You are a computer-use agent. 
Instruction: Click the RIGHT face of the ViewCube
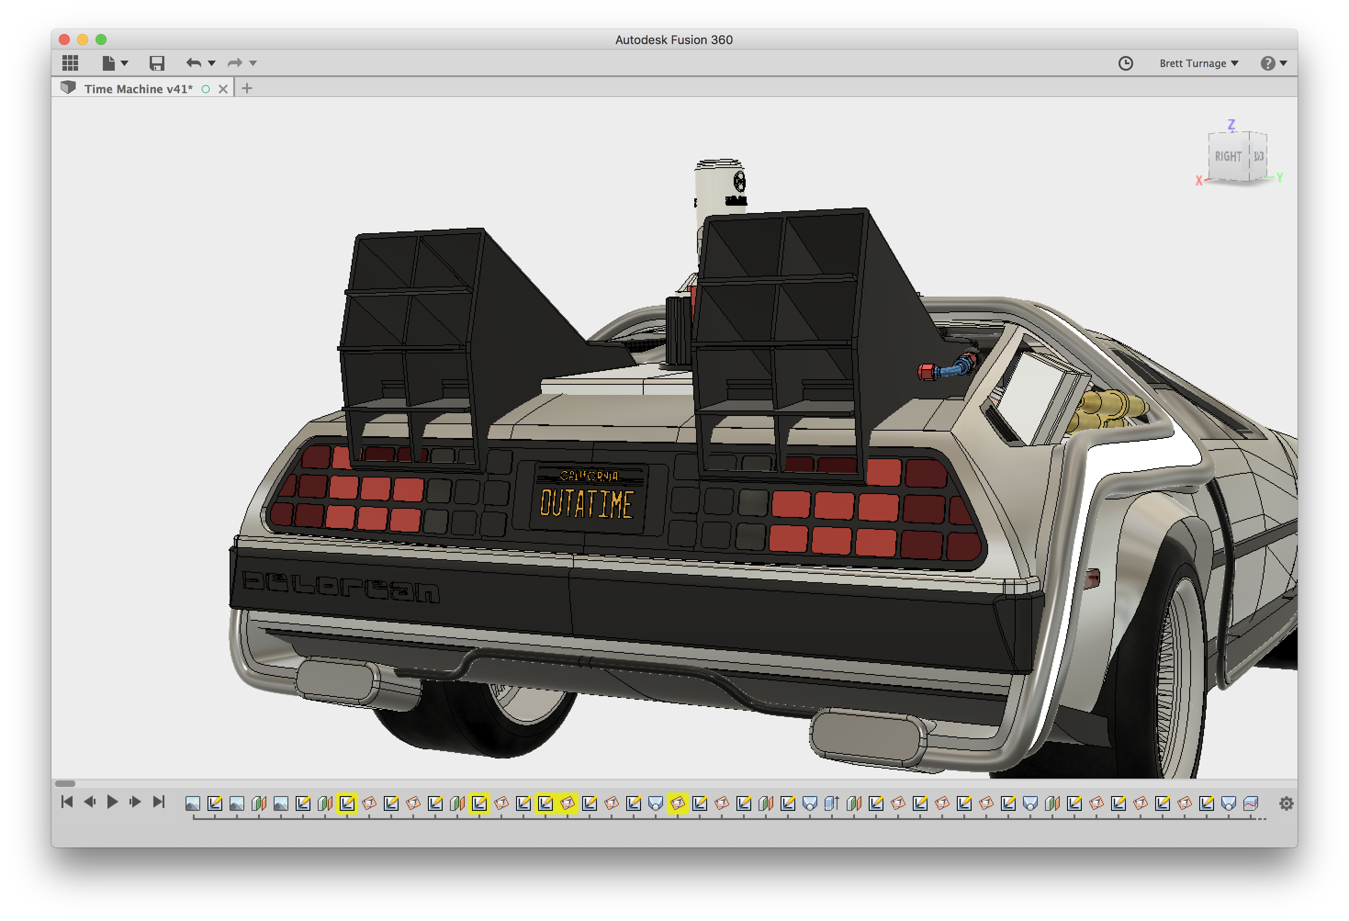pos(1228,156)
